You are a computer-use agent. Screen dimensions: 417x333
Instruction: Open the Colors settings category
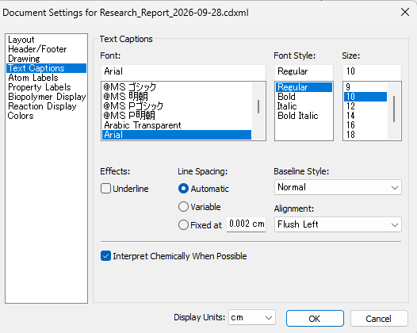tap(21, 116)
